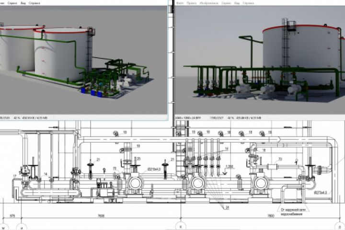Click the pump station render in right viewer
Screen dimensions: 345x230
tap(260, 60)
